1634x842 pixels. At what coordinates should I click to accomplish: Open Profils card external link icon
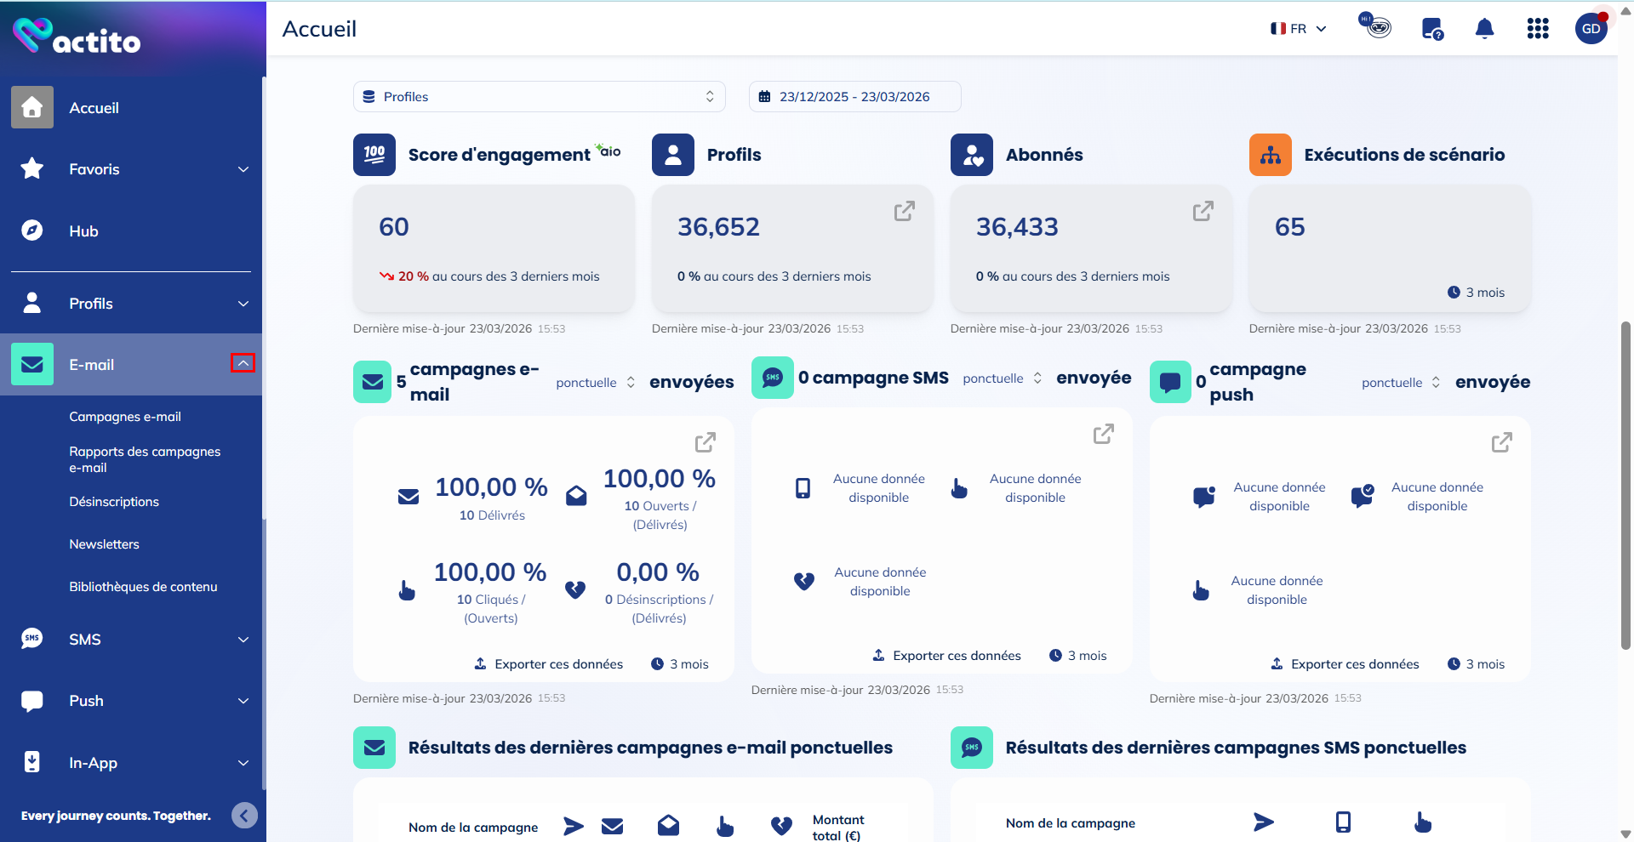[x=904, y=211]
